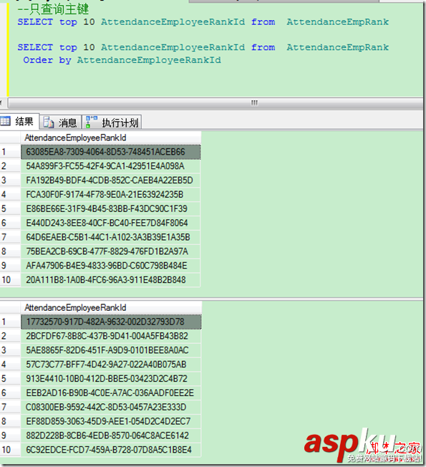Select cell 54A899F3-FC55-42F4-9CA1-42951E4A098A

point(110,166)
